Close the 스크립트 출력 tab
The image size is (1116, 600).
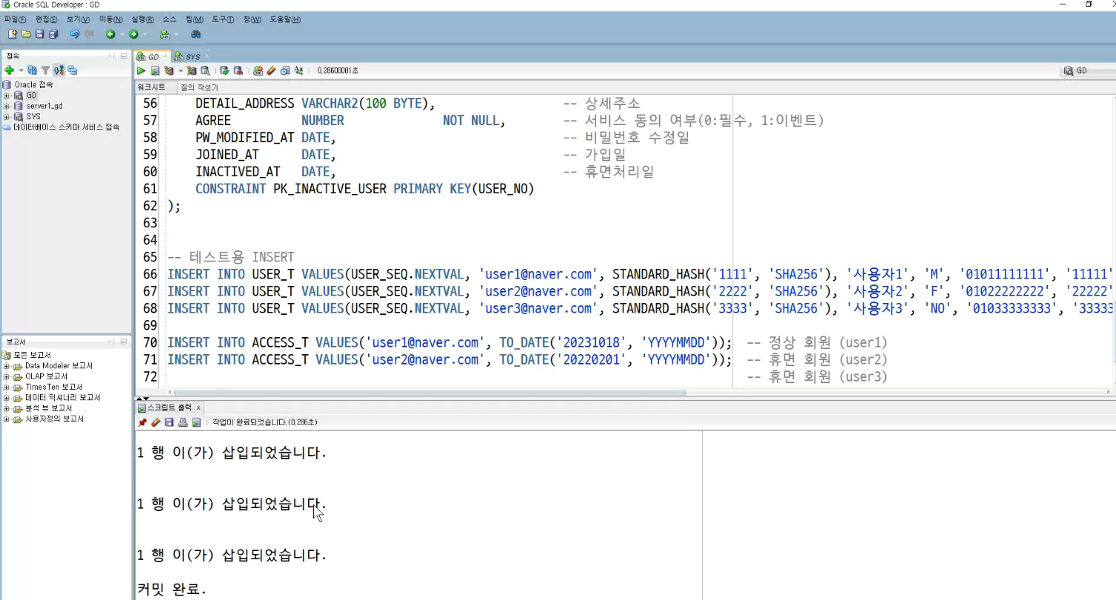coord(198,408)
